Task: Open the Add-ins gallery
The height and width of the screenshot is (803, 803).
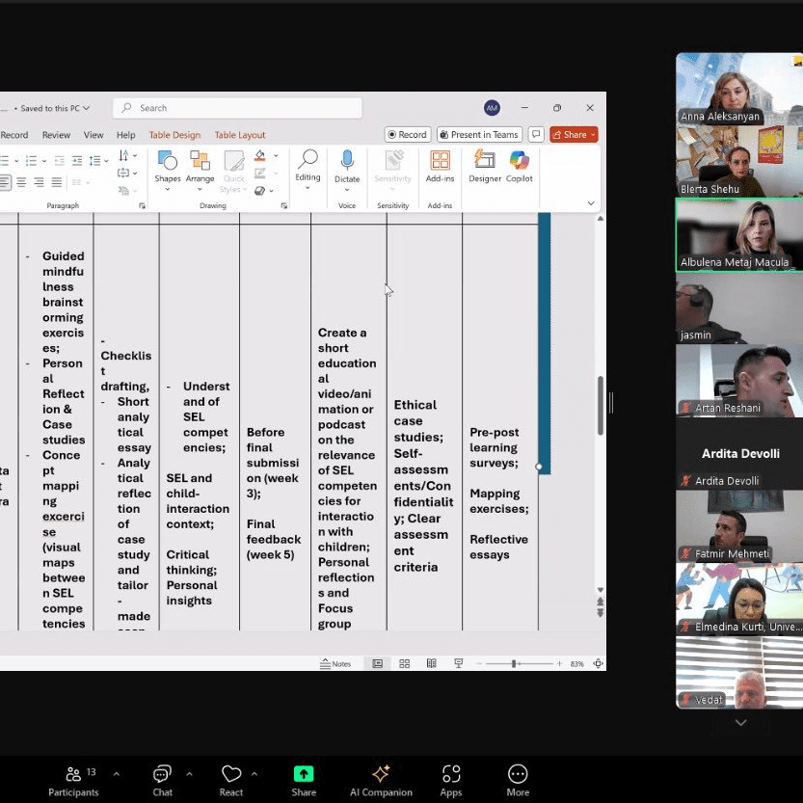Action: click(x=440, y=166)
